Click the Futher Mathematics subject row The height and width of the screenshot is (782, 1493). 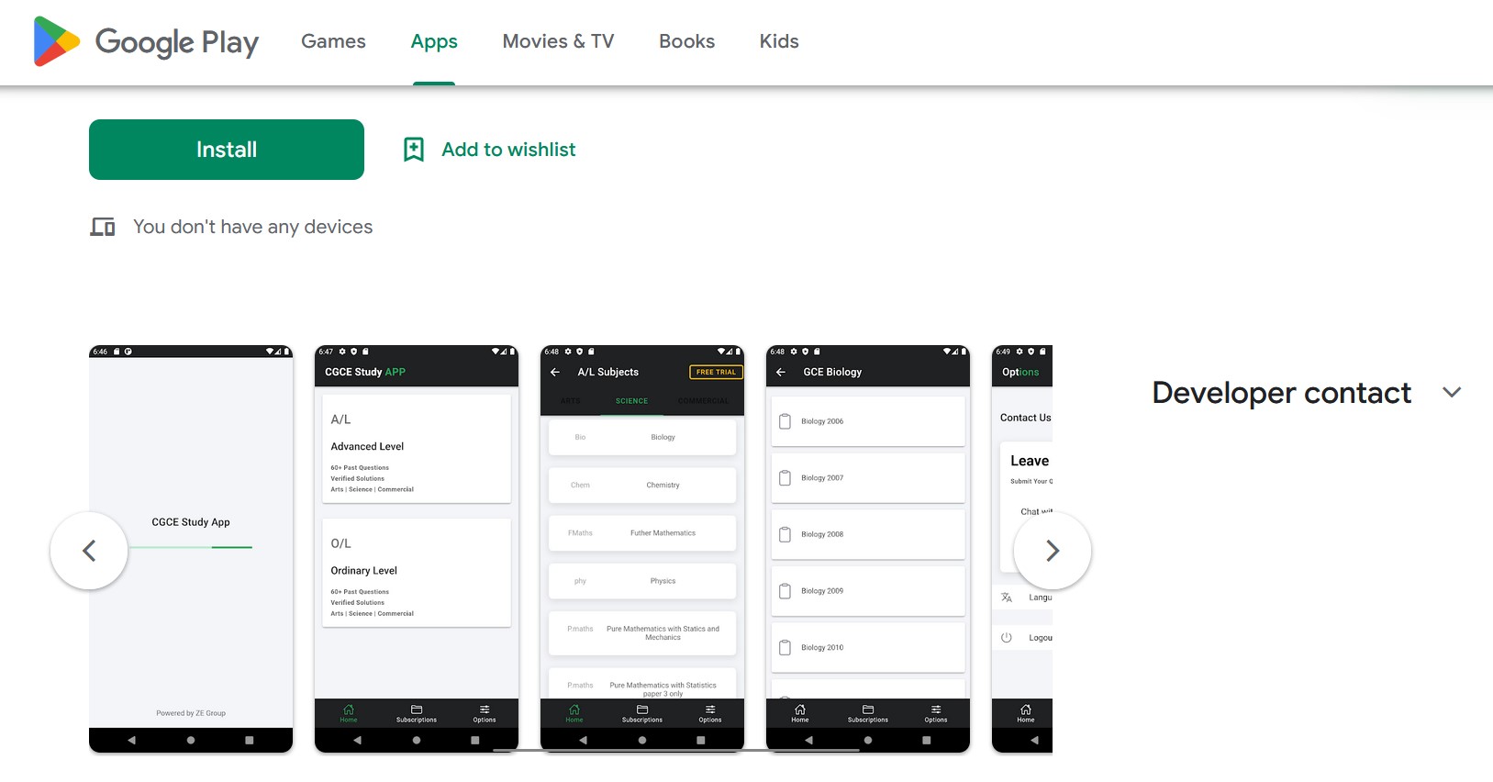coord(642,533)
